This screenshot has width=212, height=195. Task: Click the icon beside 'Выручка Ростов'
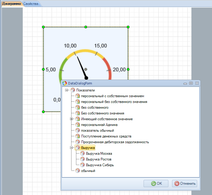pos(82,159)
